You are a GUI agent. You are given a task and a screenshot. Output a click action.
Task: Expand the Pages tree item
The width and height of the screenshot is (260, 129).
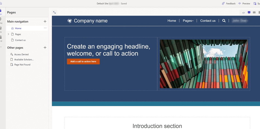click(x=8, y=34)
